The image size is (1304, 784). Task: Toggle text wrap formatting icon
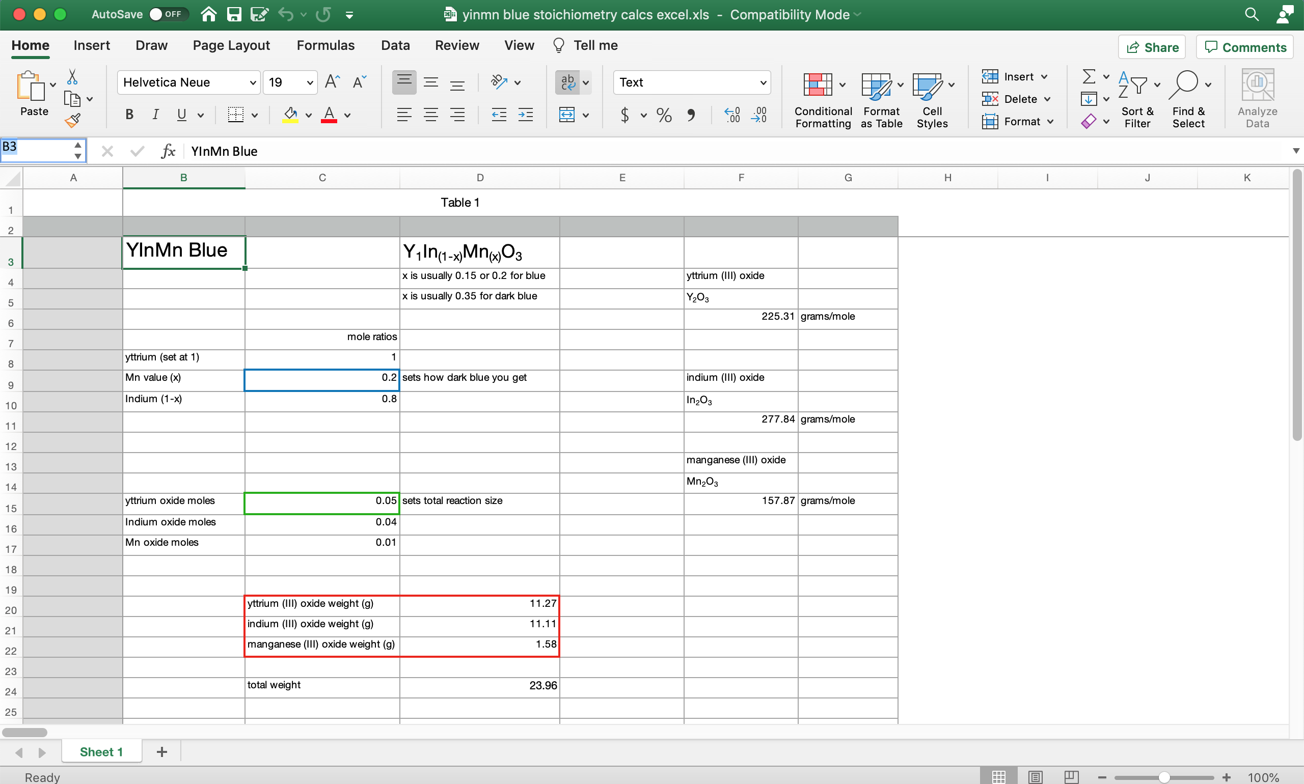567,82
